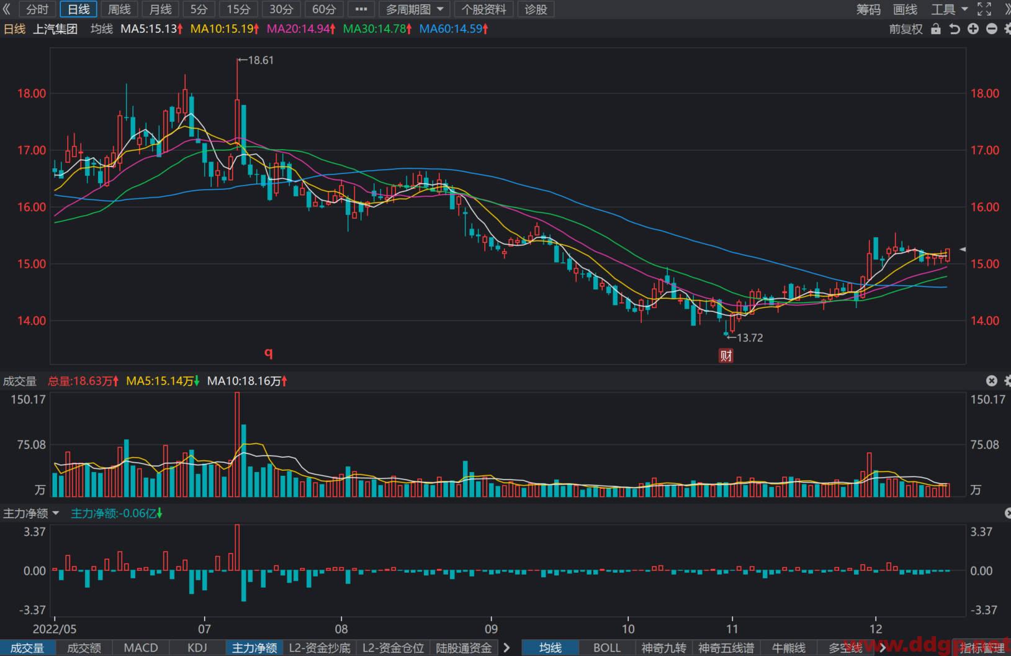The height and width of the screenshot is (656, 1011).
Task: Toggle the chart lock icon
Action: 936,29
